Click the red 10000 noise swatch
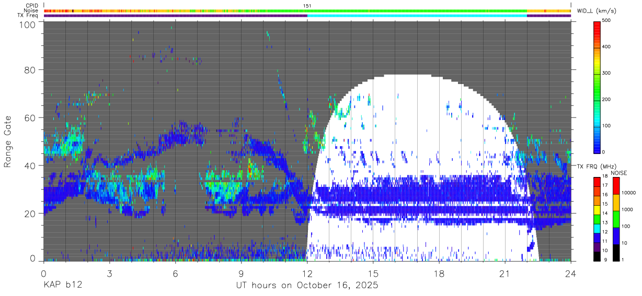Viewport: 642px width, 296px height. tap(617, 185)
